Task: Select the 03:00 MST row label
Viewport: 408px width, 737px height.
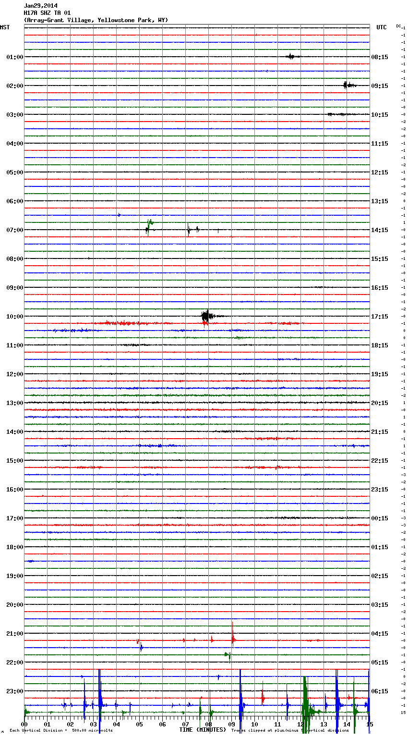Action: (15, 115)
